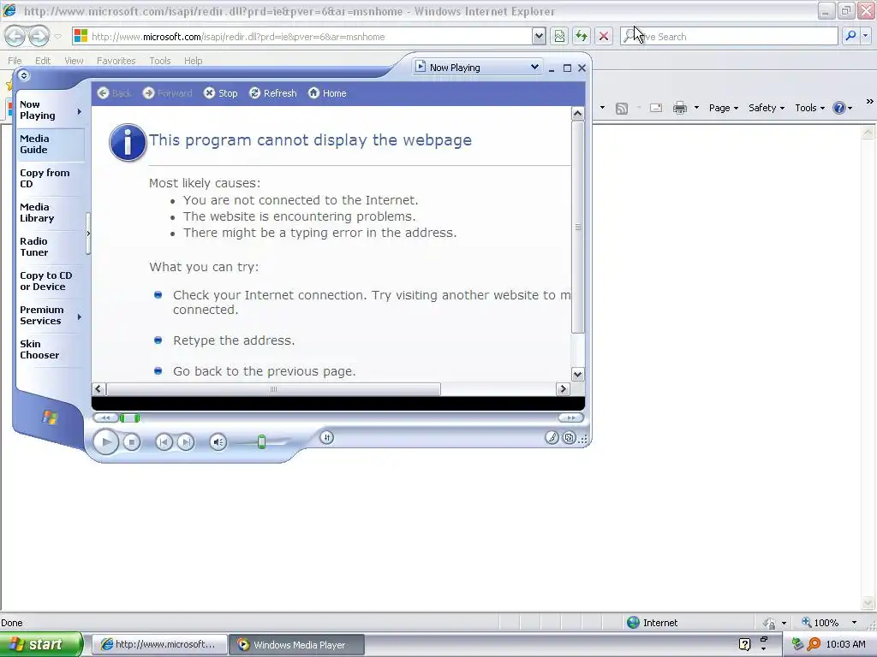Toggle shuffle button in Media Player
The image size is (877, 657).
[x=327, y=437]
